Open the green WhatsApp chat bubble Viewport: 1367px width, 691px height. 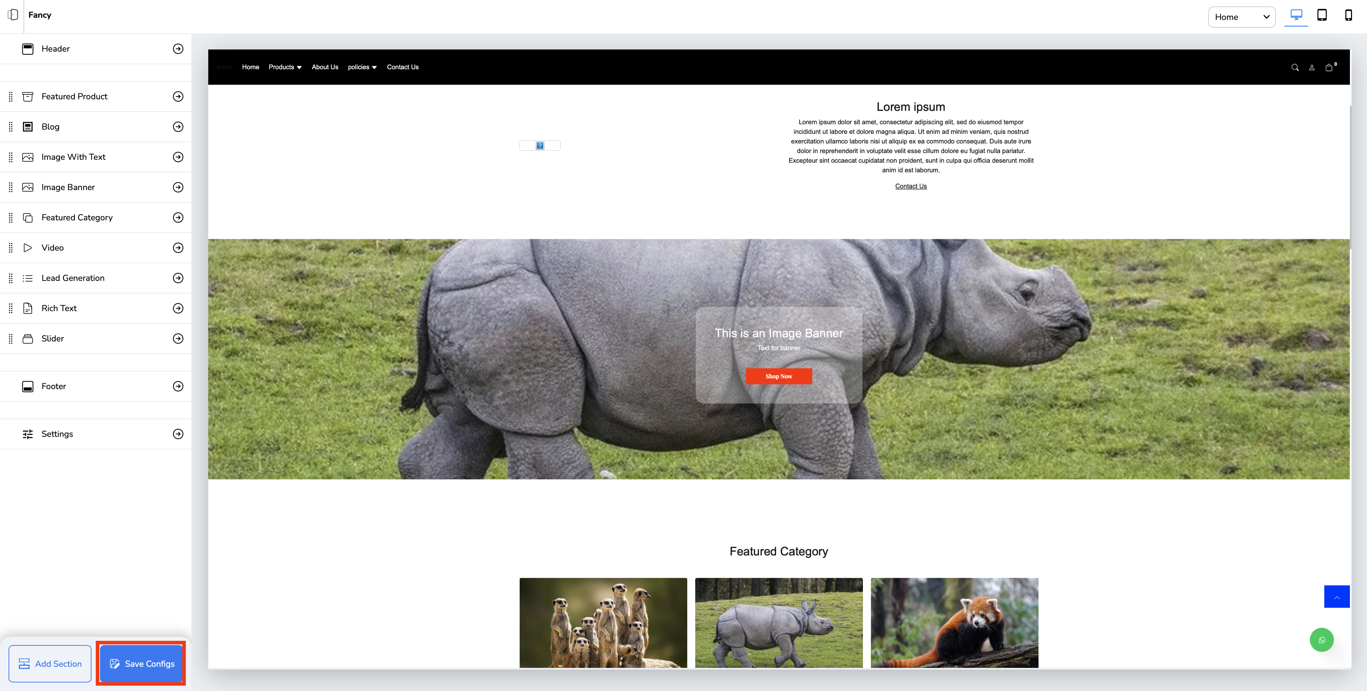pos(1321,639)
